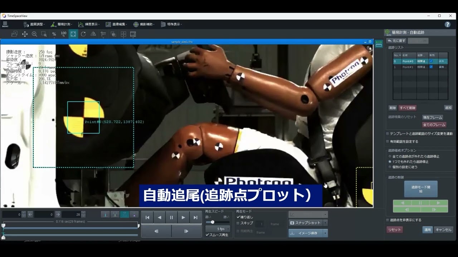This screenshot has width=458, height=257.
Task: Select 全ての追跡点が外れたら追跡停止 radio
Action: 390,156
